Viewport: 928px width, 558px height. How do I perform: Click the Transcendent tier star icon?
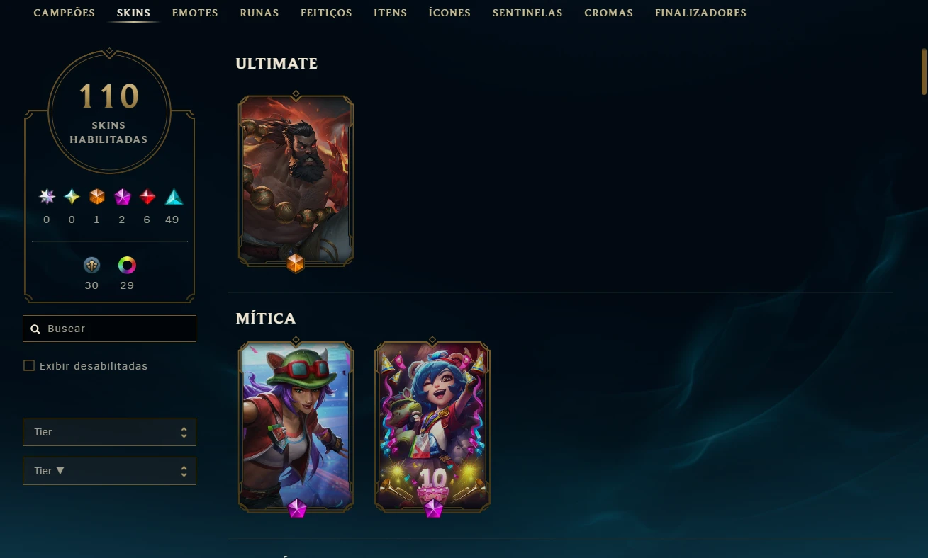coord(47,197)
